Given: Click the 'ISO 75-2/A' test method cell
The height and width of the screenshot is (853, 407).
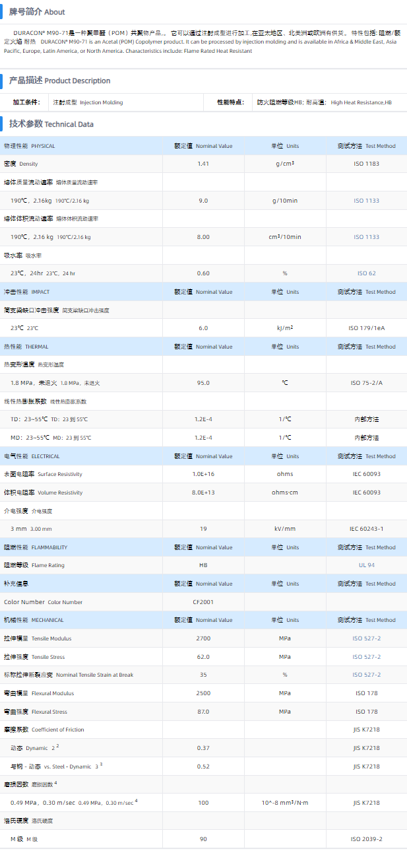Looking at the screenshot, I should coord(366,383).
